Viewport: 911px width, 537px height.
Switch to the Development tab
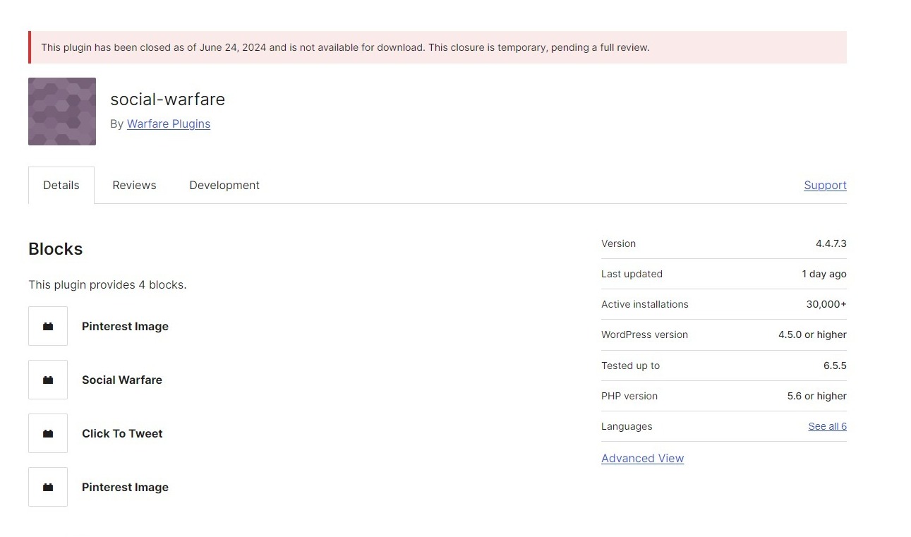(224, 185)
